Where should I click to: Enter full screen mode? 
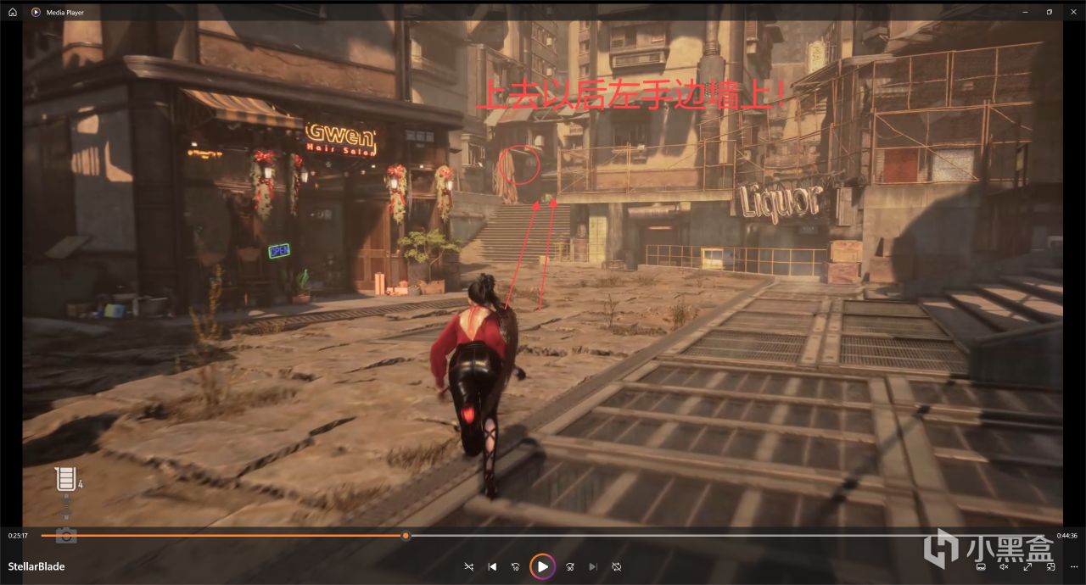(1027, 566)
